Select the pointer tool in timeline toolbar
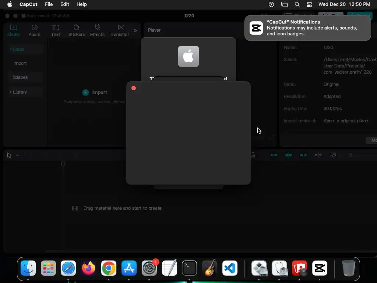Viewport: 377px width, 283px height. 9,156
